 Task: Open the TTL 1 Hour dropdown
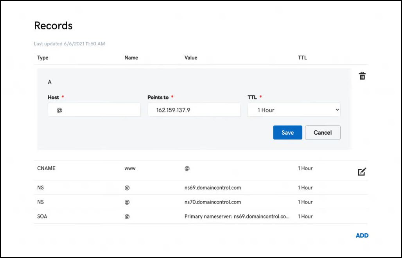click(294, 110)
